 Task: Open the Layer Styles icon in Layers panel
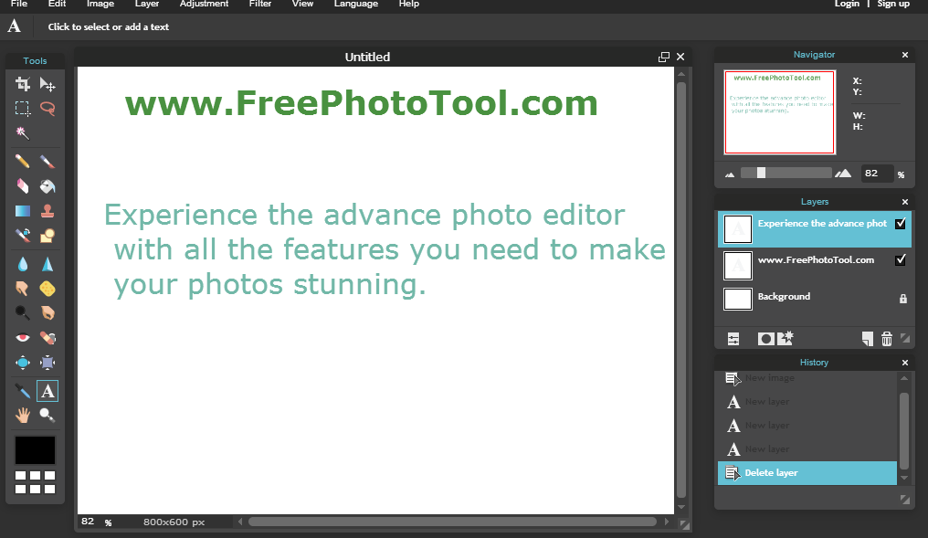point(733,338)
